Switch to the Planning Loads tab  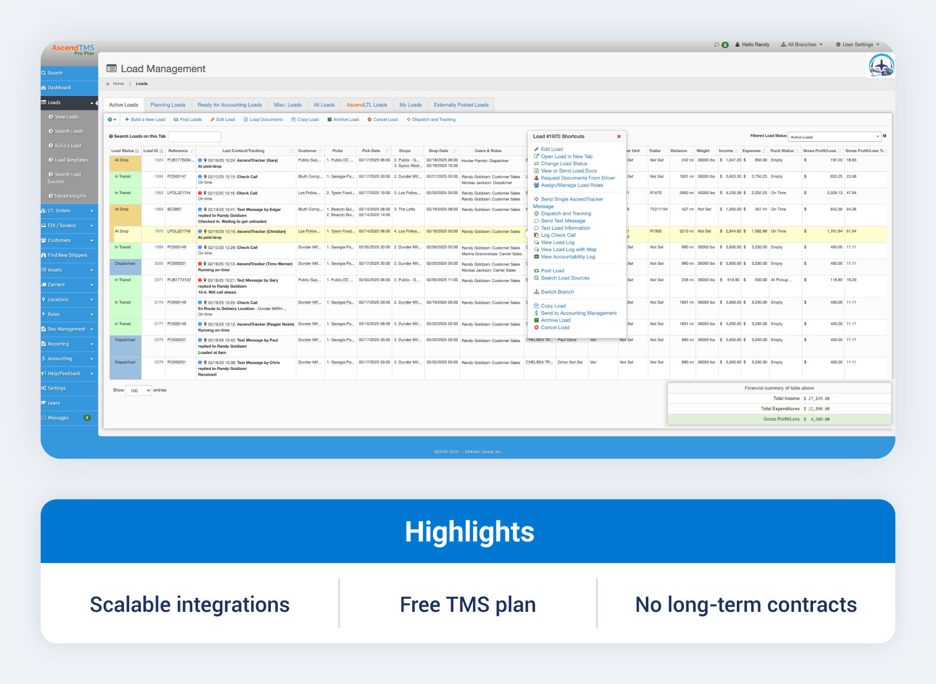click(168, 105)
